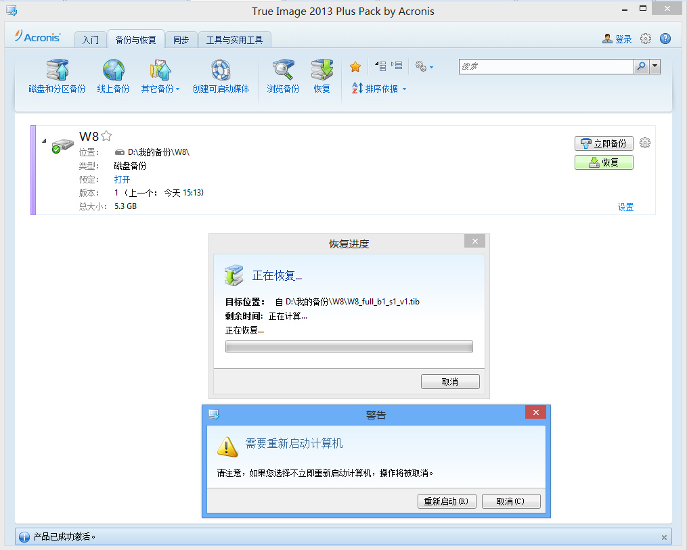Viewport: 687px width, 550px height.
Task: Click the info icon in status bar
Action: tap(24, 536)
